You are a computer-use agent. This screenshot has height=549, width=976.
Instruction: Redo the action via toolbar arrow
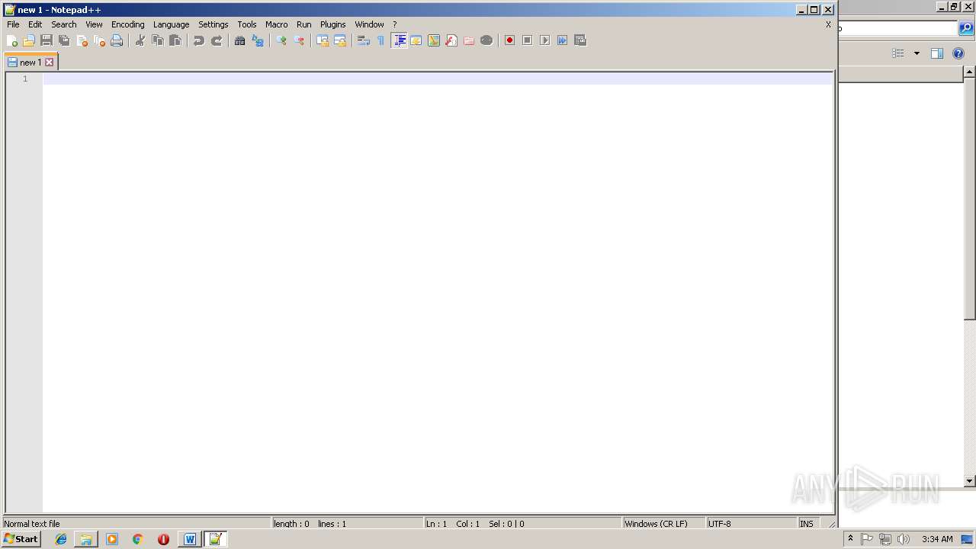217,40
